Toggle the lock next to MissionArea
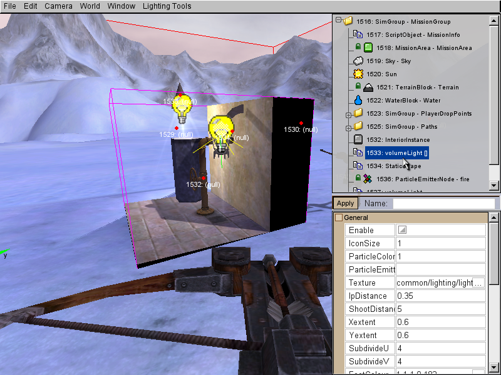Screen dimensions: 501x375 358,47
